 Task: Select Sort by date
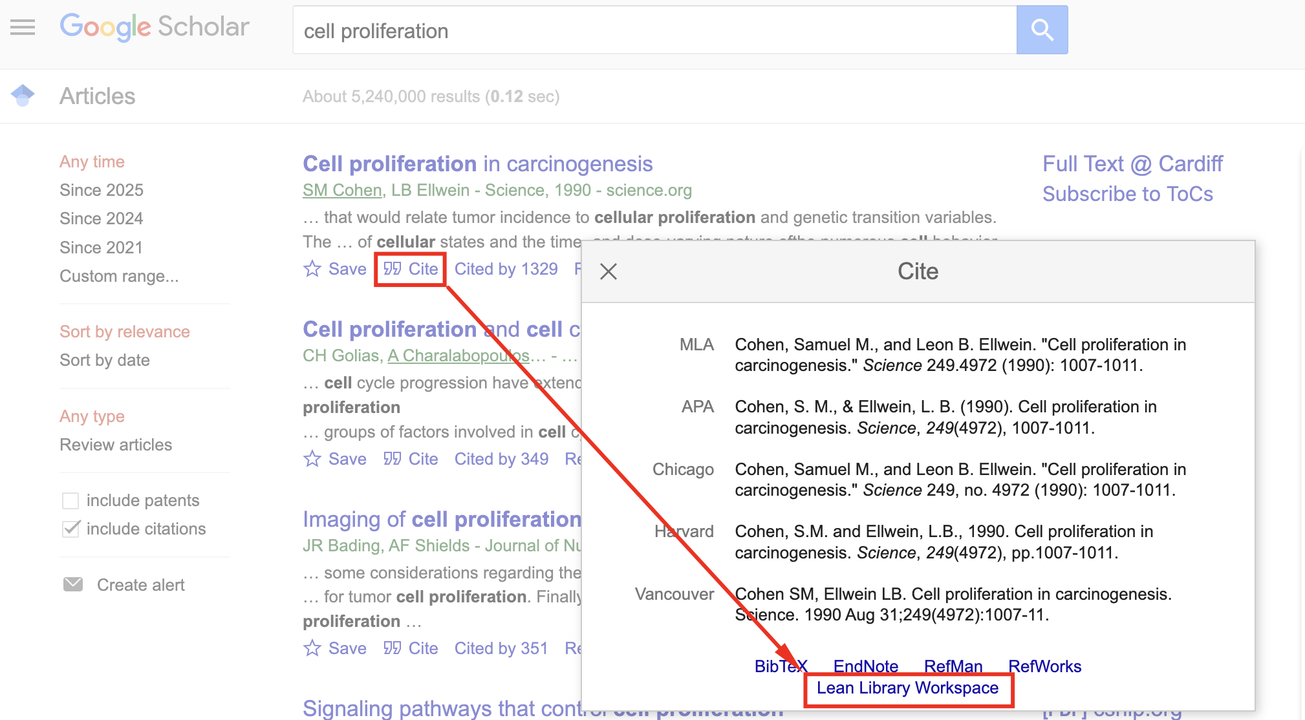(105, 360)
